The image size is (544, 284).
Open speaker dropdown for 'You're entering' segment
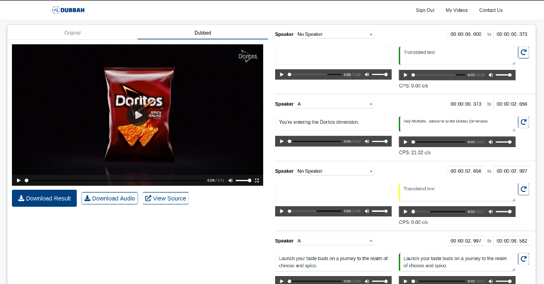point(334,104)
